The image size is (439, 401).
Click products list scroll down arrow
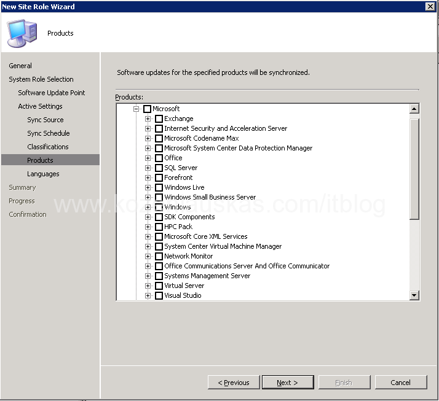point(414,295)
